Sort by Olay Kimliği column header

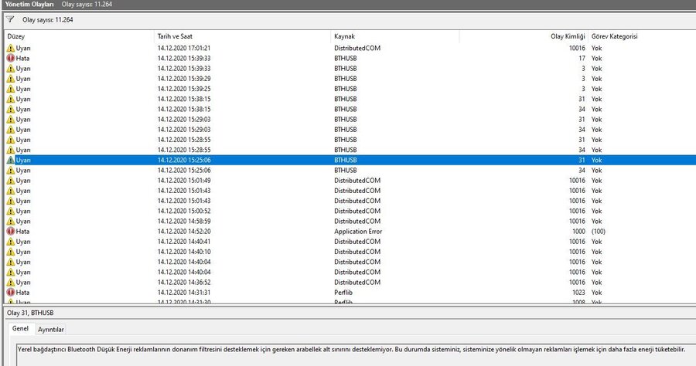point(568,36)
